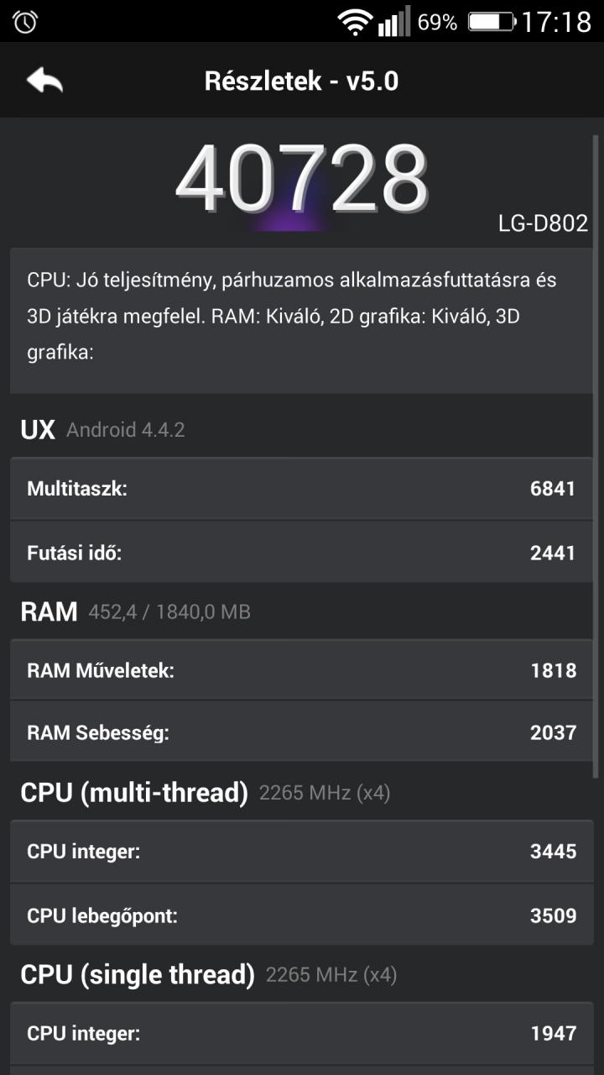Tap the CPU (multi-thread) section header
The height and width of the screenshot is (1075, 604).
(x=206, y=792)
